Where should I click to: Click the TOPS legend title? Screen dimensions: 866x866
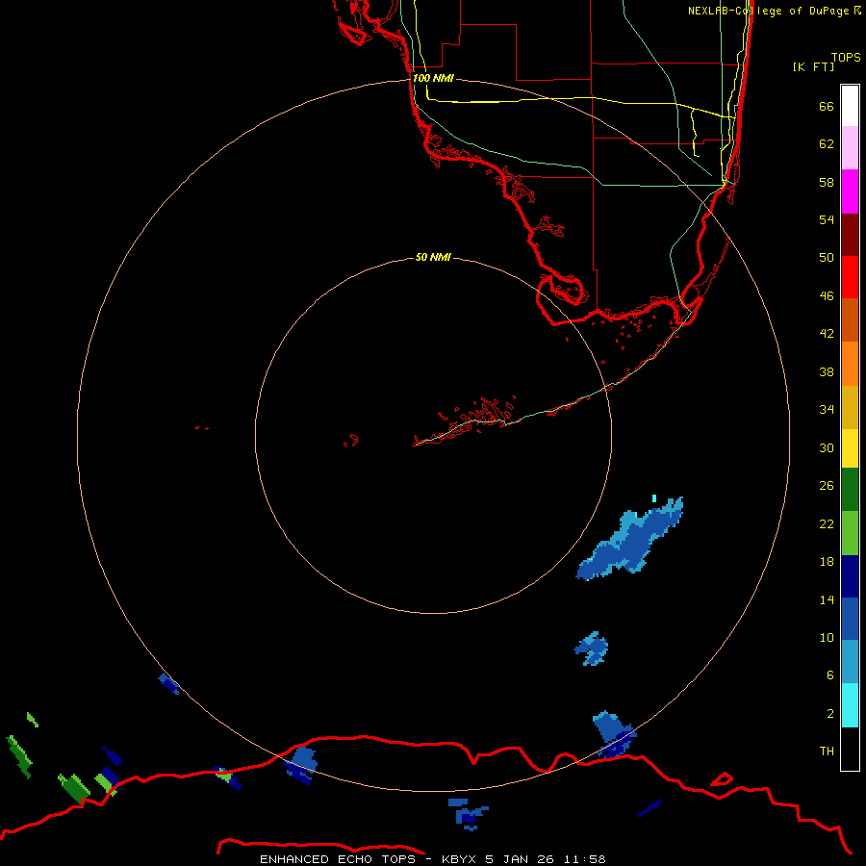846,57
